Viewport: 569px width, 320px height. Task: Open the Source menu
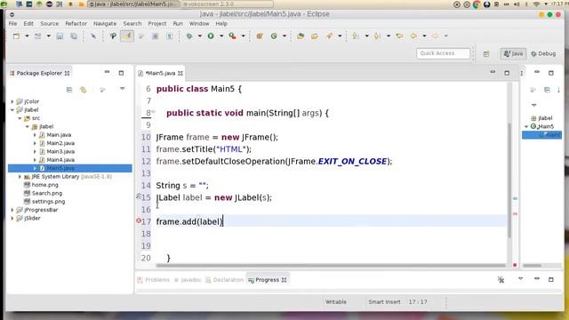(50, 24)
